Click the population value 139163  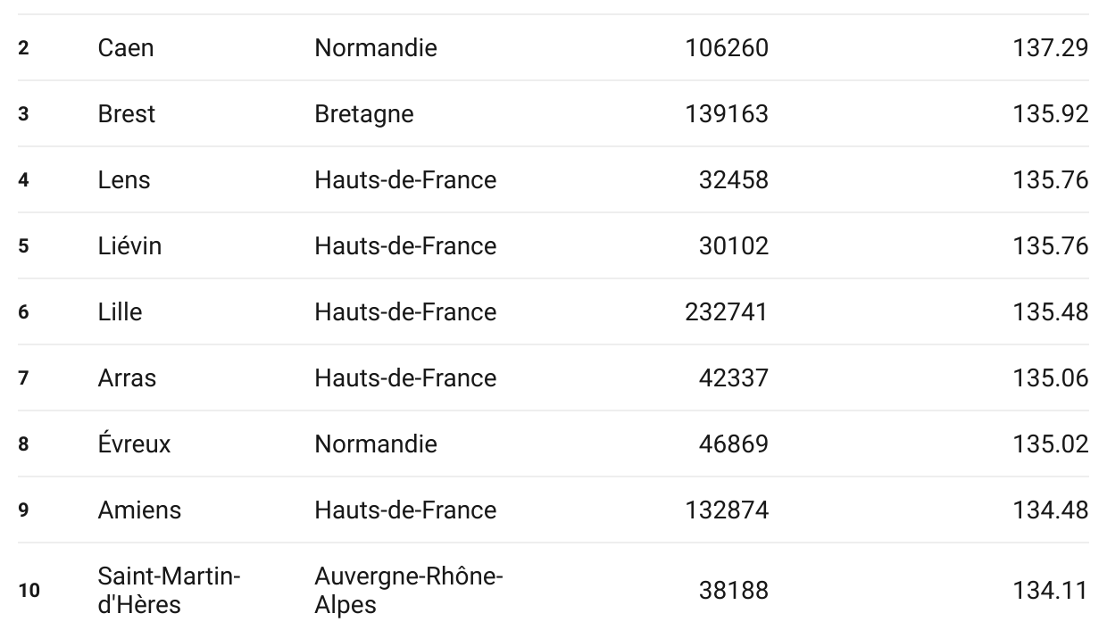[727, 113]
